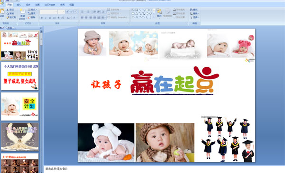Click the Reset slide button
This screenshot has width=285, height=173.
point(32,13)
